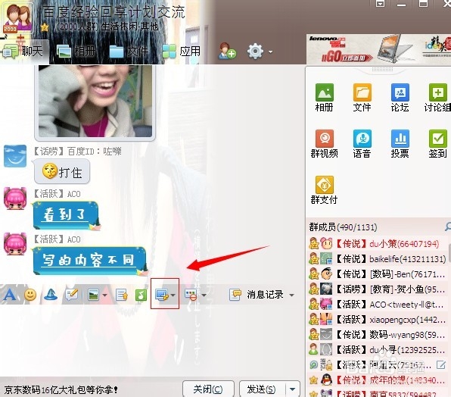Click the 发送(S) button

coord(263,389)
